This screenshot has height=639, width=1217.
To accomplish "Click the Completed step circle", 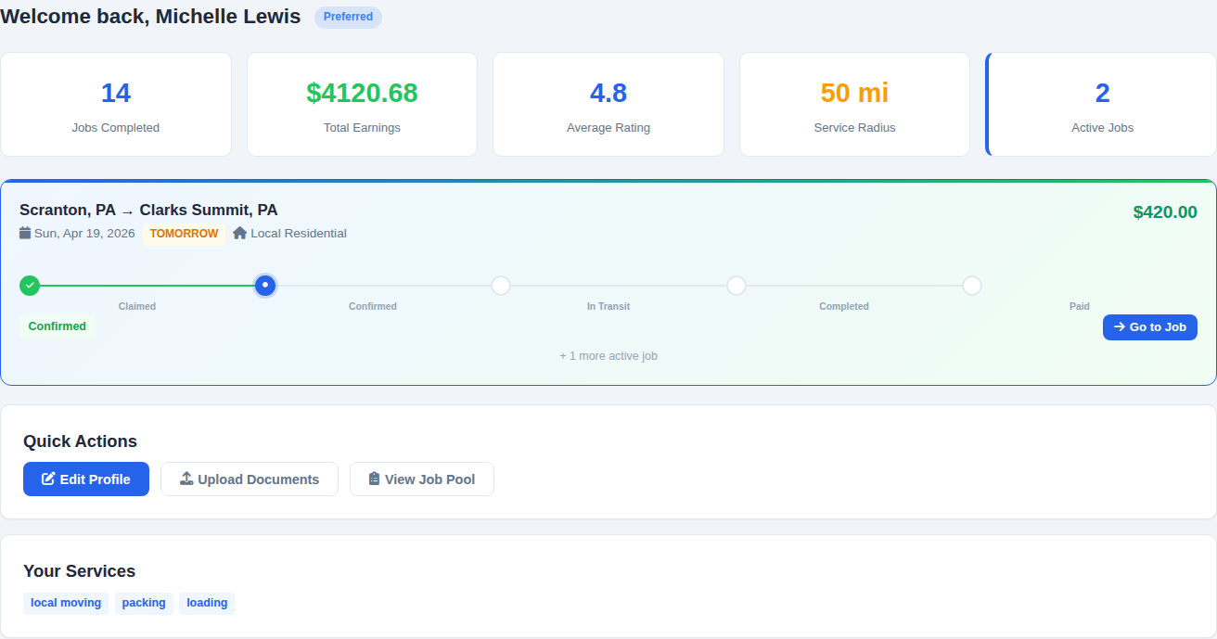I will (x=737, y=286).
